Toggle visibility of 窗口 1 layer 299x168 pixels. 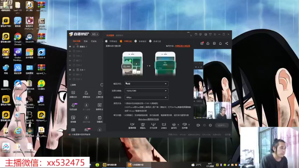[x=70, y=60]
